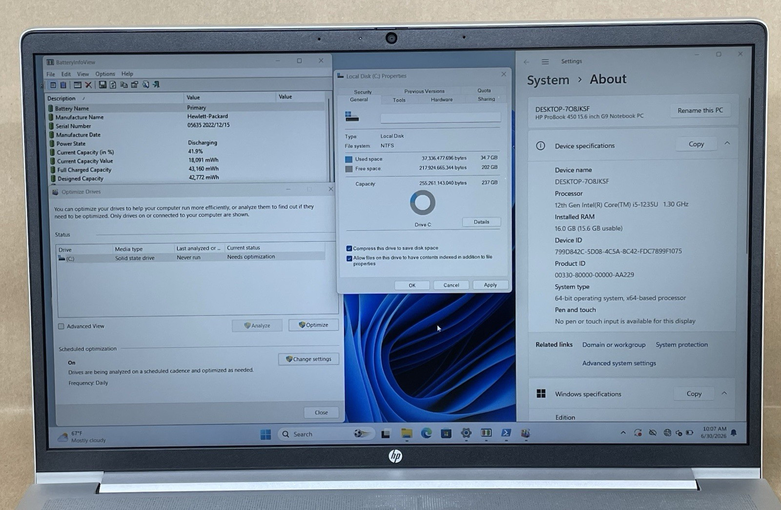781x510 pixels.
Task: Copy Windows specifications with the Copy button
Action: tap(694, 393)
